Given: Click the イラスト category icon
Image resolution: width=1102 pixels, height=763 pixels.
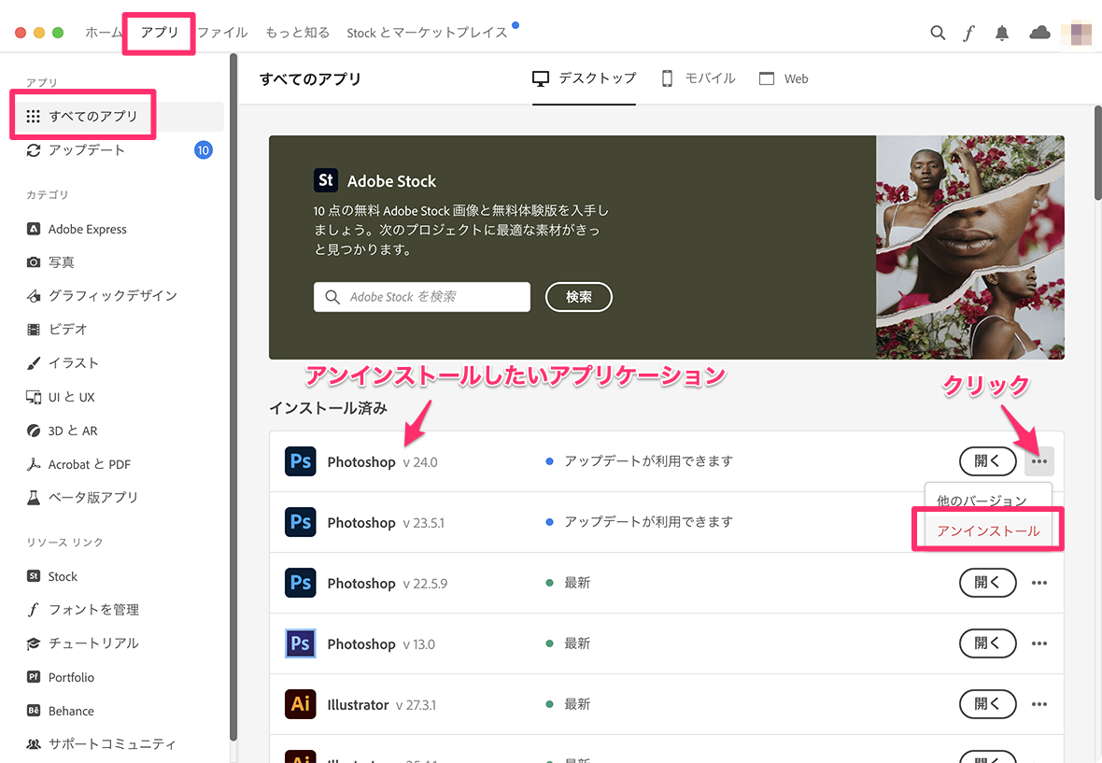Looking at the screenshot, I should pyautogui.click(x=33, y=362).
